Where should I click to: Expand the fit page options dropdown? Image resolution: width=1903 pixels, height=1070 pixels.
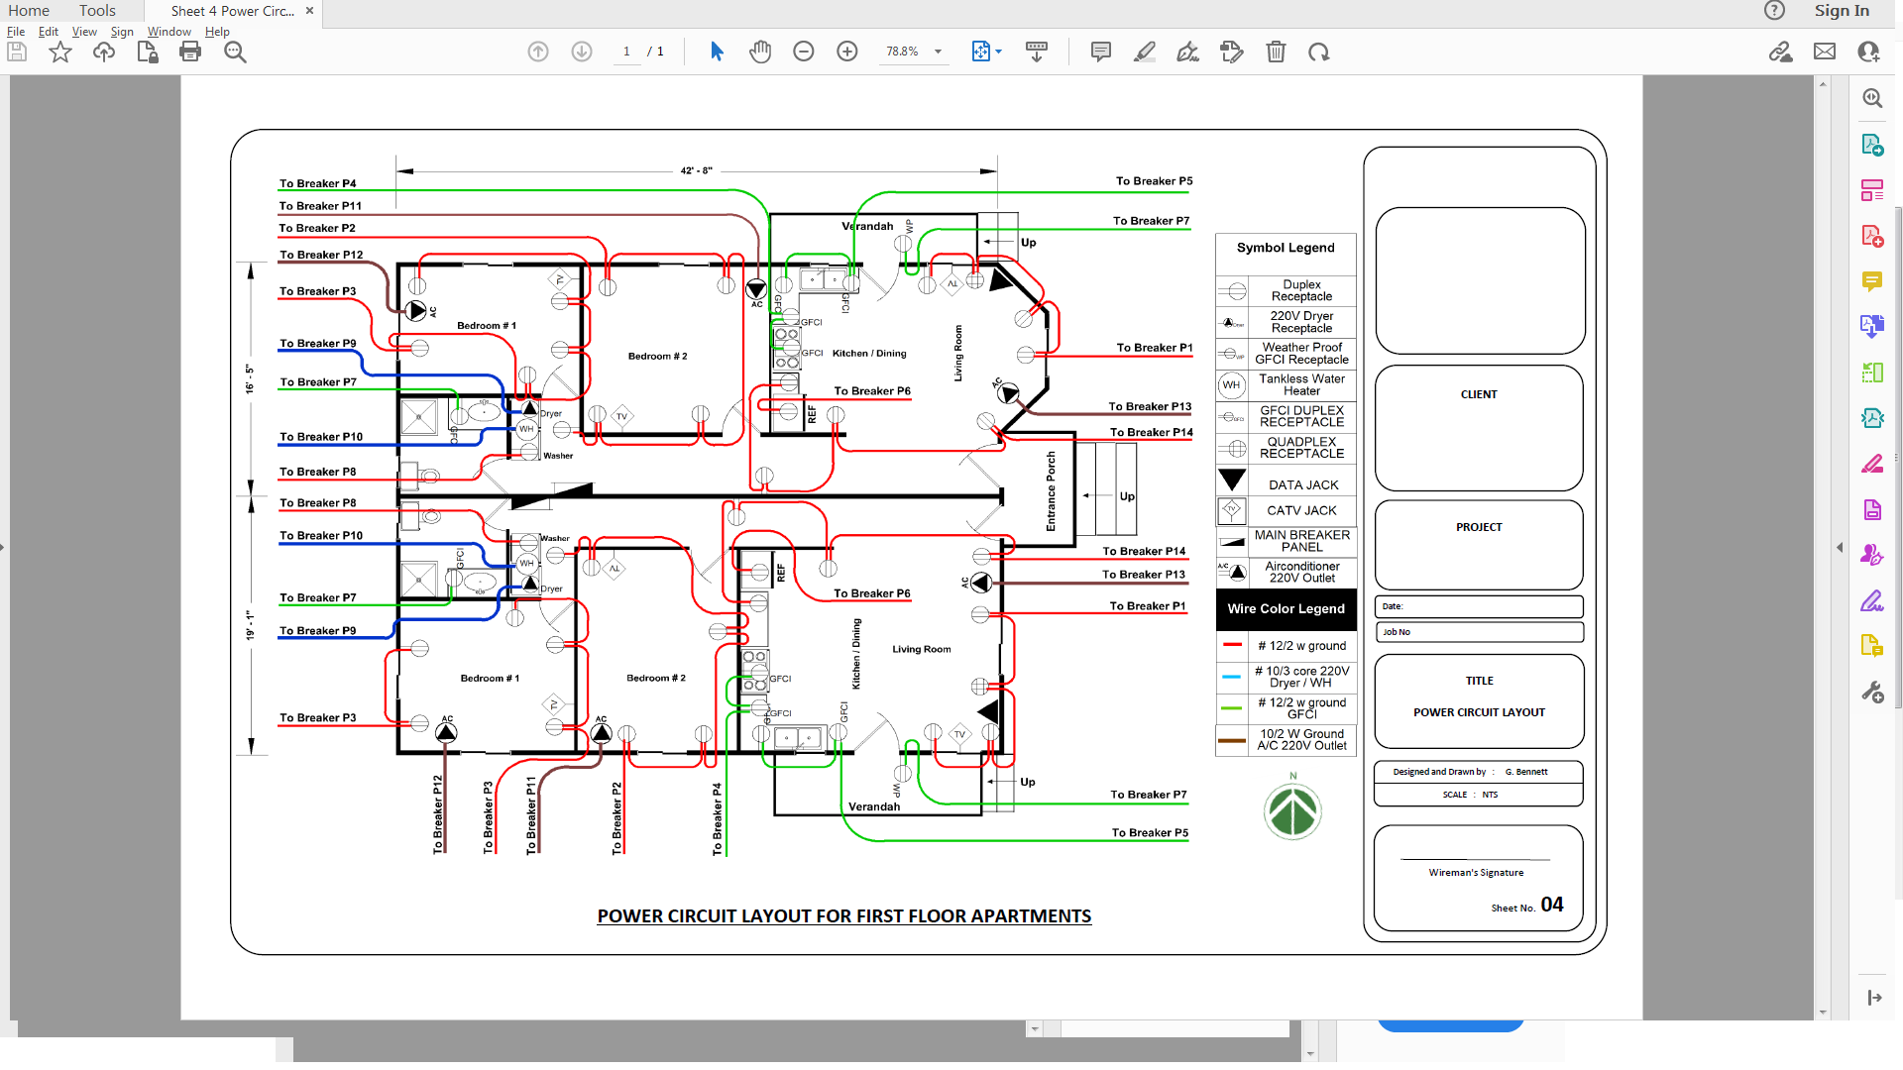click(998, 52)
